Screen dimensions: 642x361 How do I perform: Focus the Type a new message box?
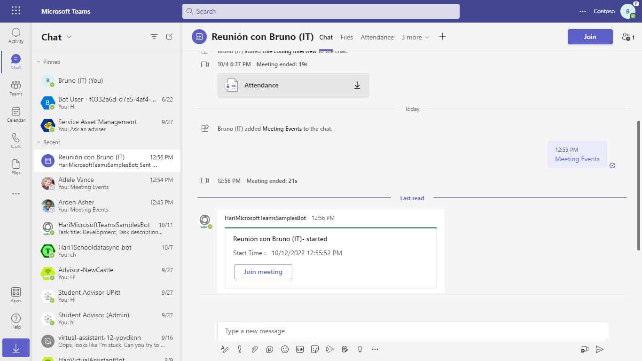point(412,331)
